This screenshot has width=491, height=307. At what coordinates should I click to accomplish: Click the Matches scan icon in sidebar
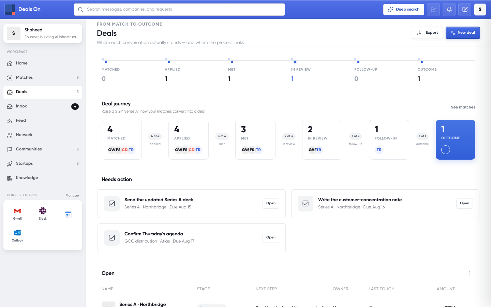(10, 78)
